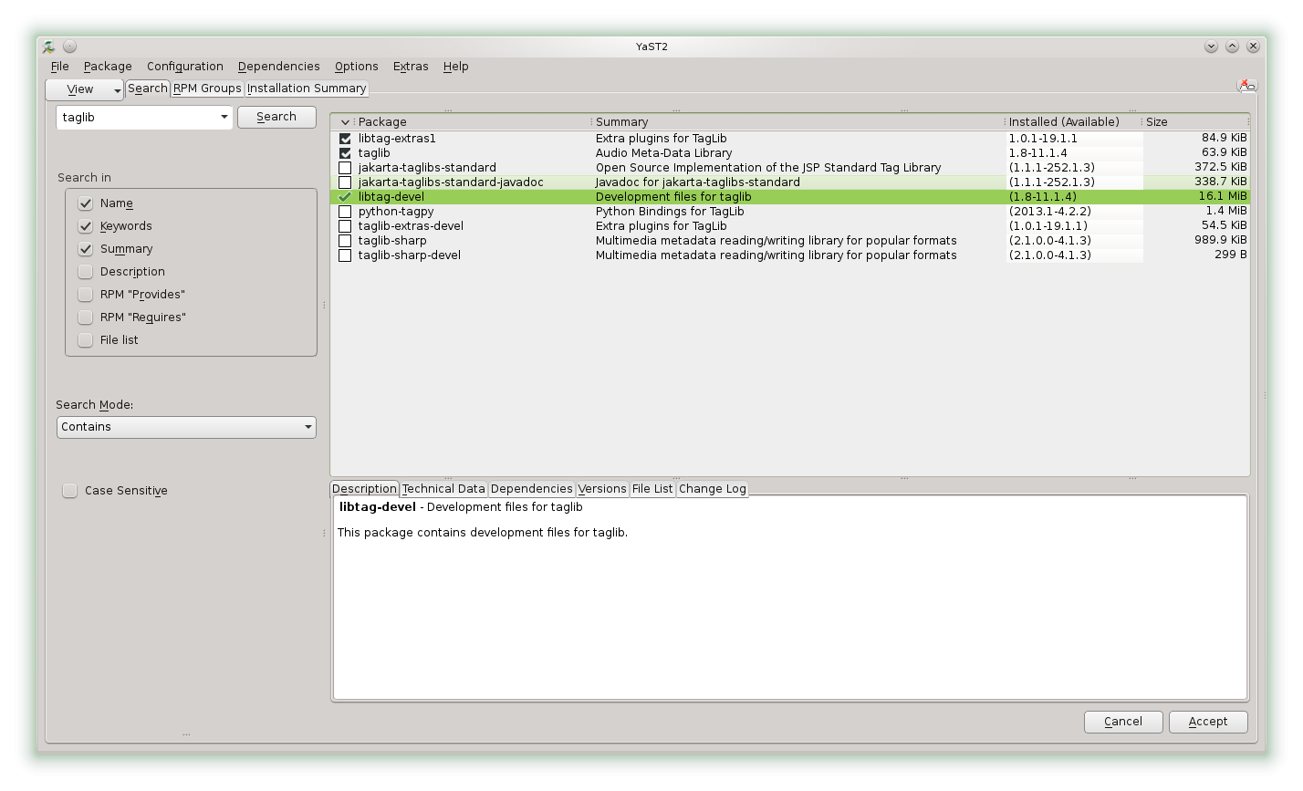Open the Extras menu
Viewport: 1303px width, 791px height.
[x=411, y=67]
